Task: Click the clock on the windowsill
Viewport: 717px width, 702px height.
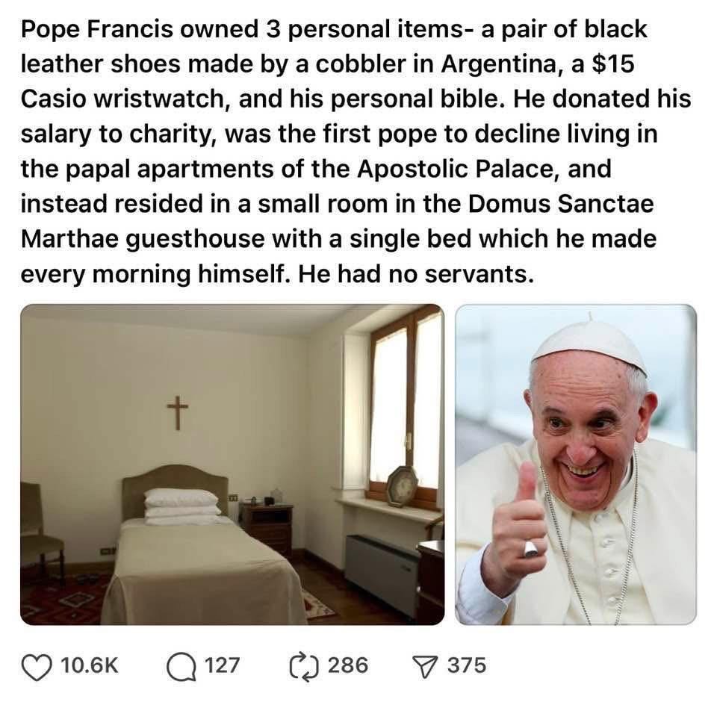Action: pos(402,486)
